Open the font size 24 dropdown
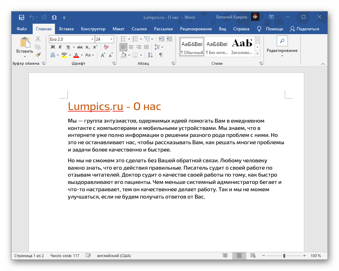The height and width of the screenshot is (271, 339). [112, 39]
